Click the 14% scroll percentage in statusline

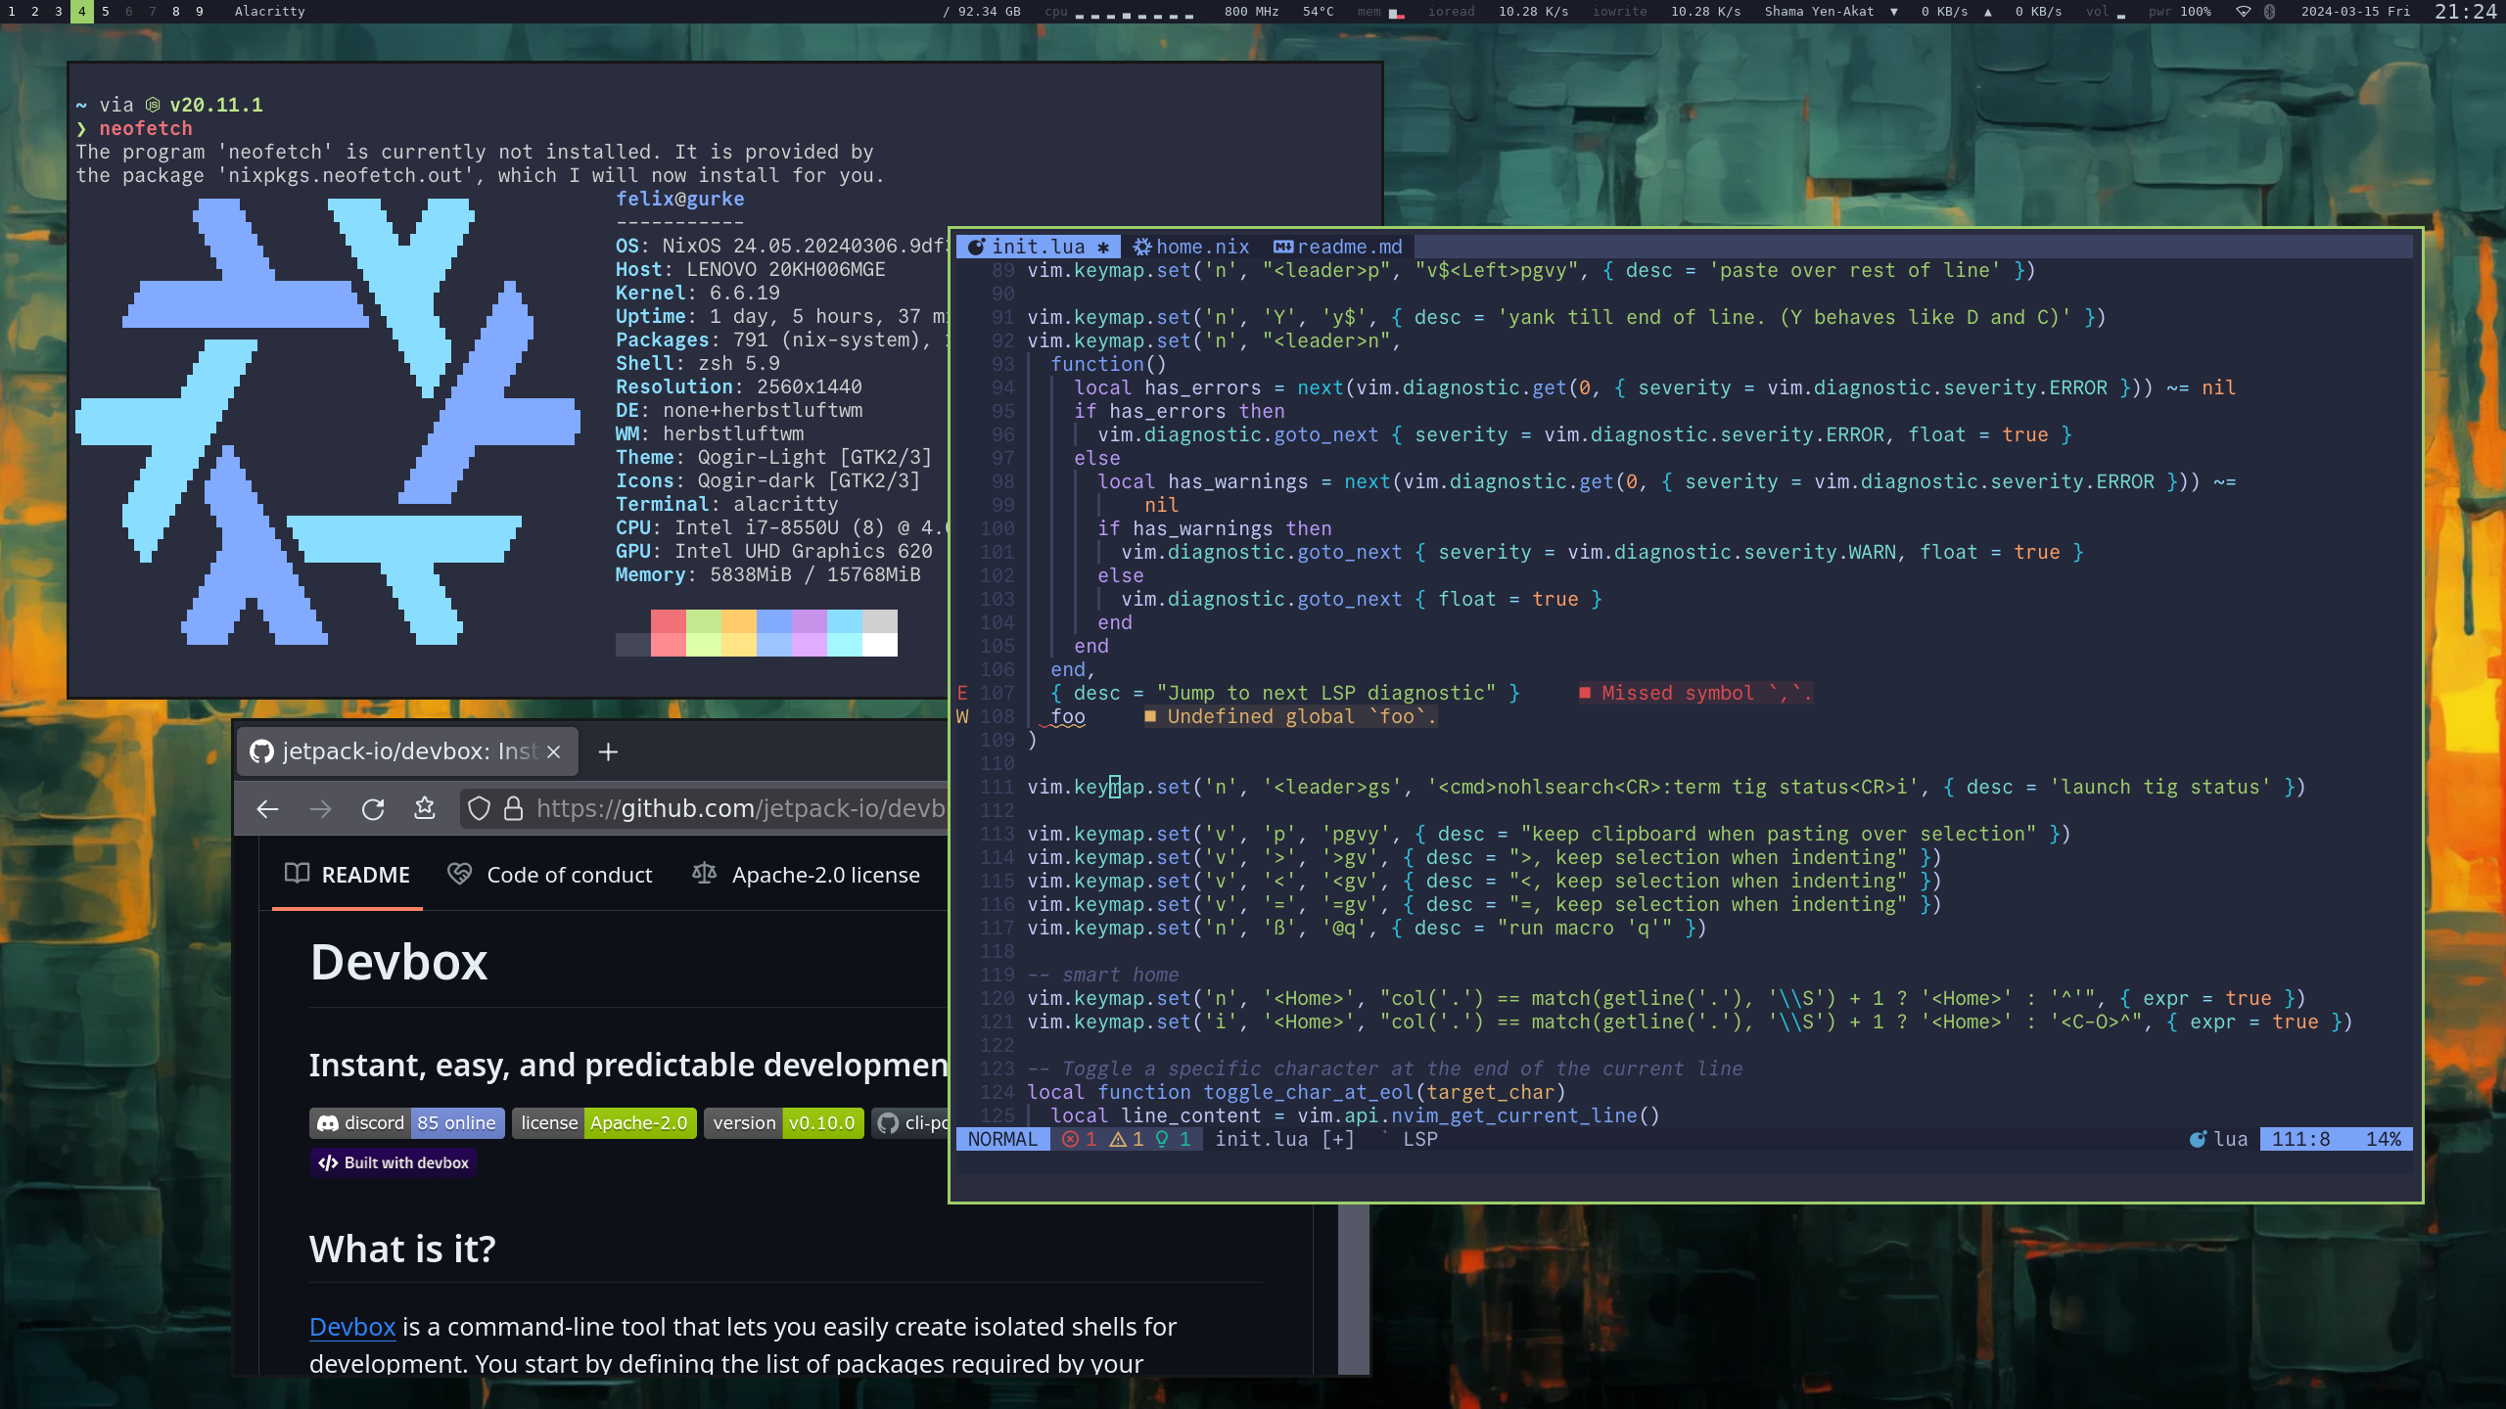2384,1139
